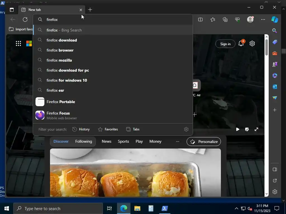
Task: Filter search by Favorites
Action: (x=108, y=129)
